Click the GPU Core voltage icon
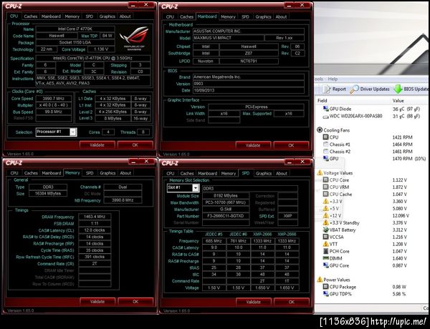Screen dimensions: 430x329 pos(326,265)
